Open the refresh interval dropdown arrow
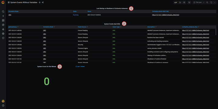This screenshot has height=109, width=218. click(215, 2)
